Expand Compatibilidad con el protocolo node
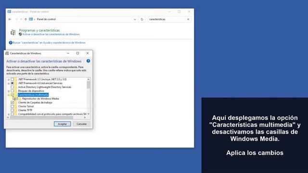The height and width of the screenshot is (173, 308). pos(9,114)
